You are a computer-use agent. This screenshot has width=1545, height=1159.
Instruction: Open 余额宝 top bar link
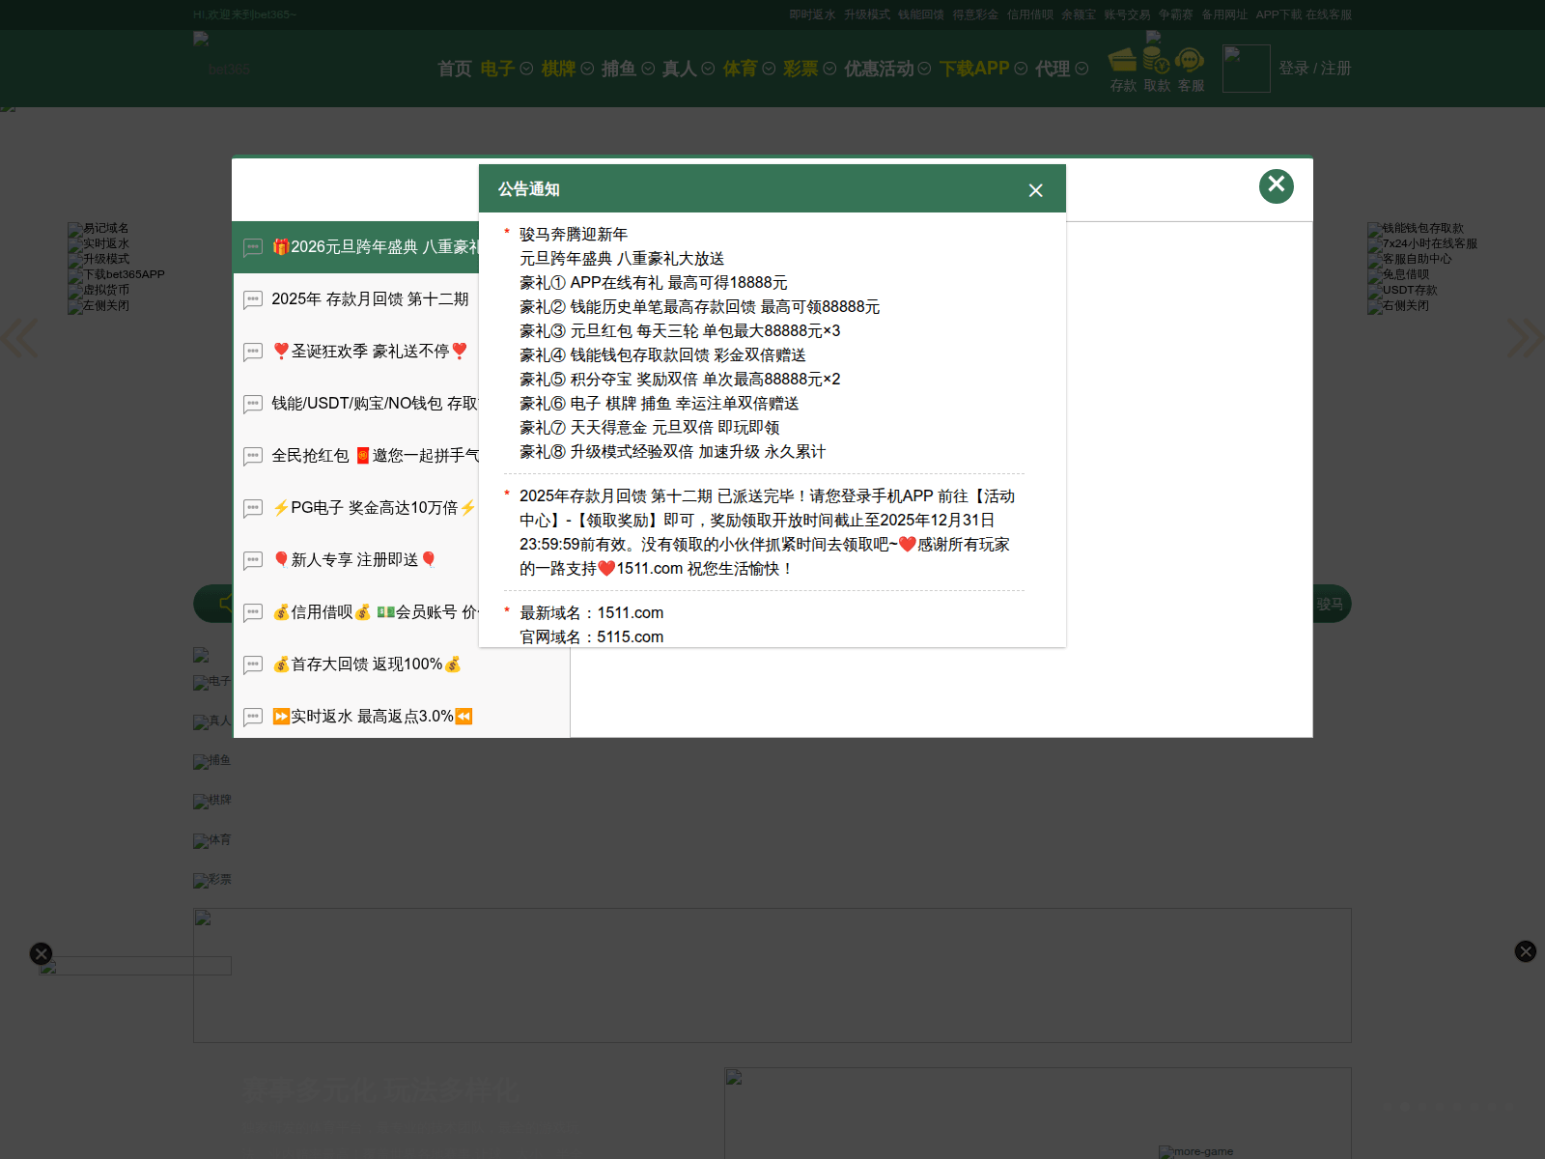click(1079, 14)
